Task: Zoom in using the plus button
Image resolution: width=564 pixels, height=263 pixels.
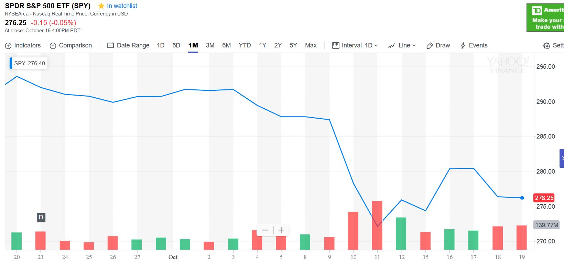Action: [281, 230]
